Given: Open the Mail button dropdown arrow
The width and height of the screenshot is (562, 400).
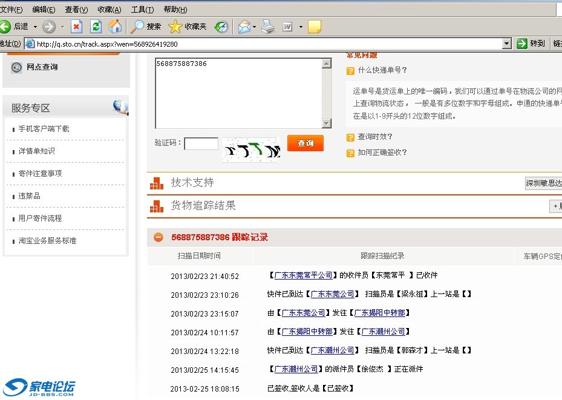Looking at the screenshot, I should click(255, 27).
